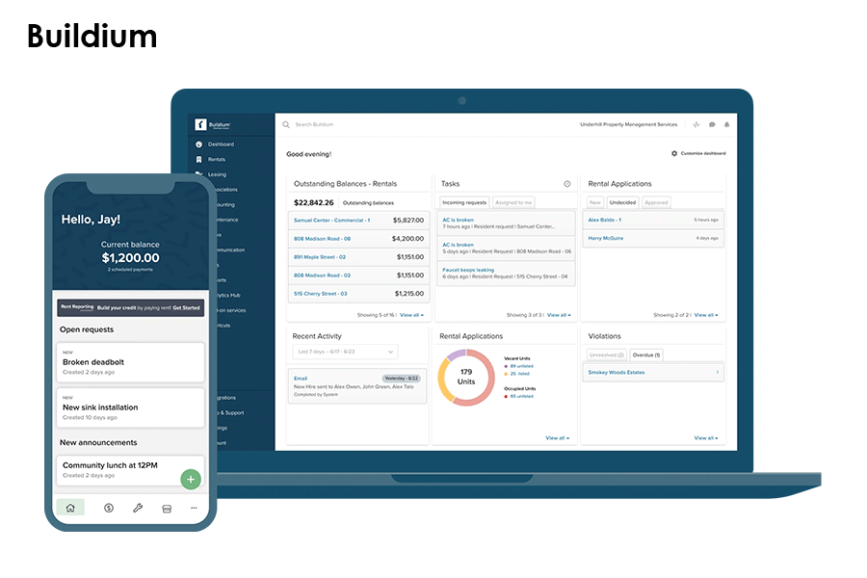The height and width of the screenshot is (578, 867).
Task: Tap the Broken deadbolt request card
Action: [x=130, y=362]
